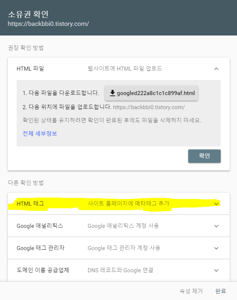Click the 사이트 홈페이지에 메타태그 추가 description
The height and width of the screenshot is (300, 237).
tap(129, 203)
